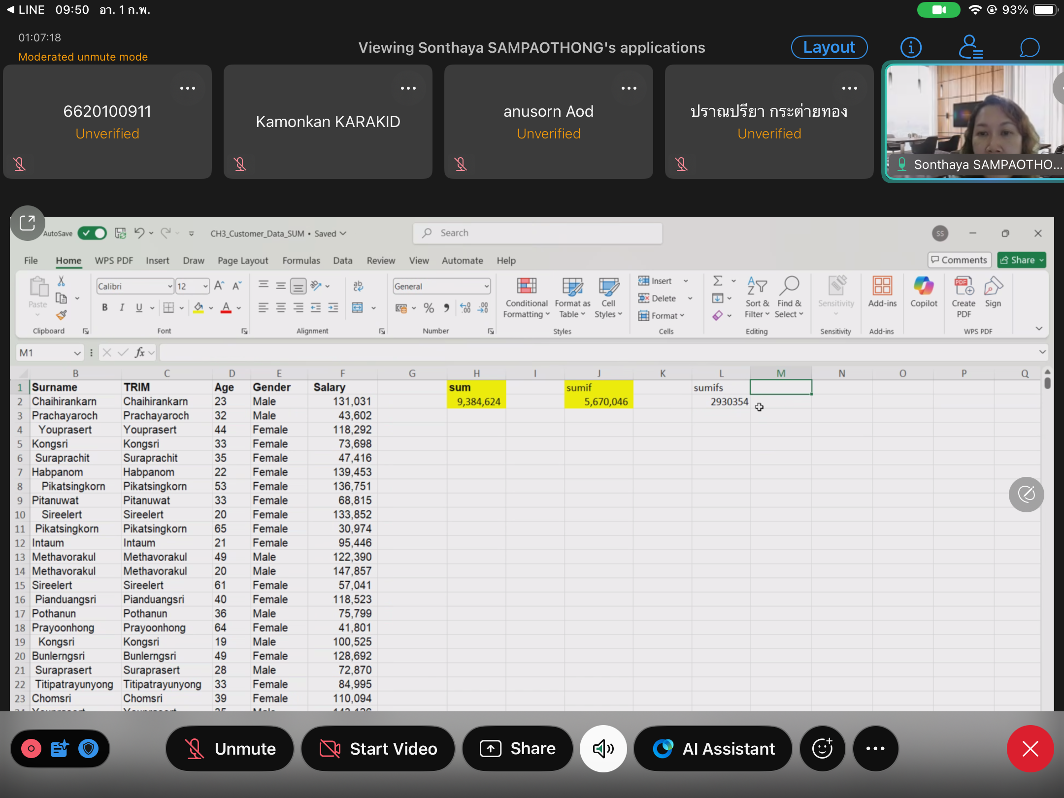Click the Conditional Formatting icon

pyautogui.click(x=526, y=286)
